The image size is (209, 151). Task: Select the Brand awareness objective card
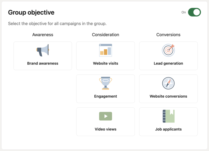pos(43,56)
